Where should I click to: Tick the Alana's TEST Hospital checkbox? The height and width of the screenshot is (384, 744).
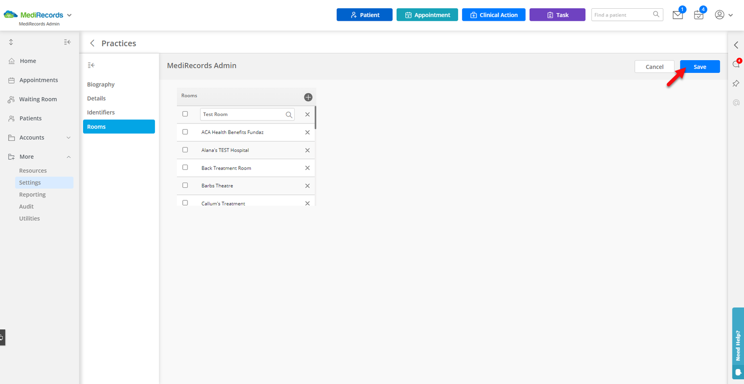(x=185, y=150)
